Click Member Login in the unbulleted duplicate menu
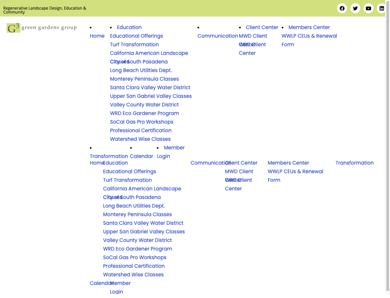Screen dimensions: 390x298 click(x=120, y=288)
